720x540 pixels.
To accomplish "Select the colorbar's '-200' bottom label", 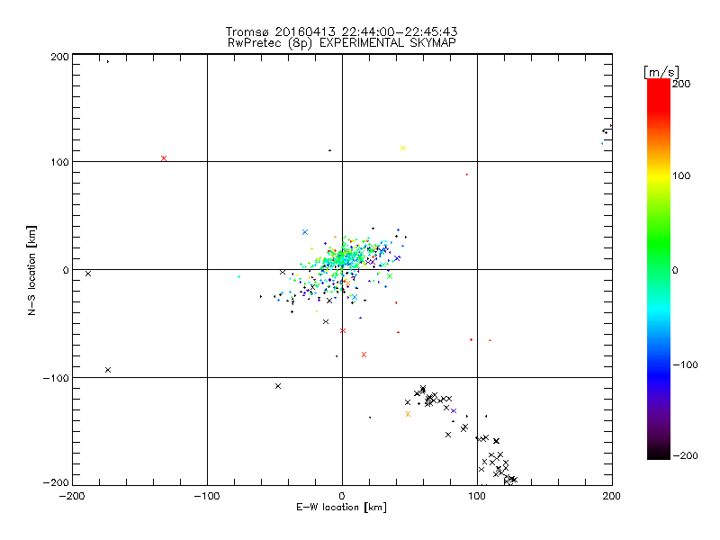I will [x=685, y=455].
